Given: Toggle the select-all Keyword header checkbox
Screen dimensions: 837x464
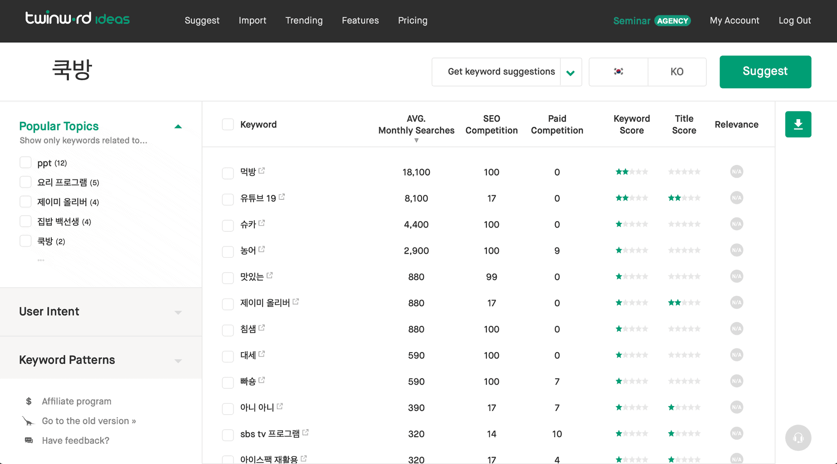Looking at the screenshot, I should pyautogui.click(x=228, y=124).
